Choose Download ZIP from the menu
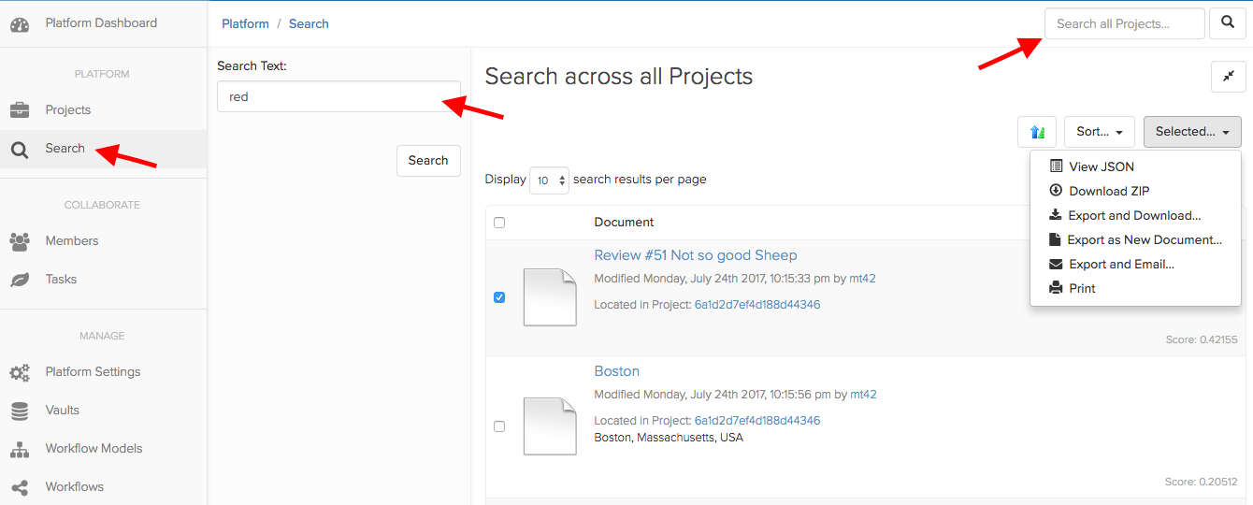1253x505 pixels. tap(1135, 191)
